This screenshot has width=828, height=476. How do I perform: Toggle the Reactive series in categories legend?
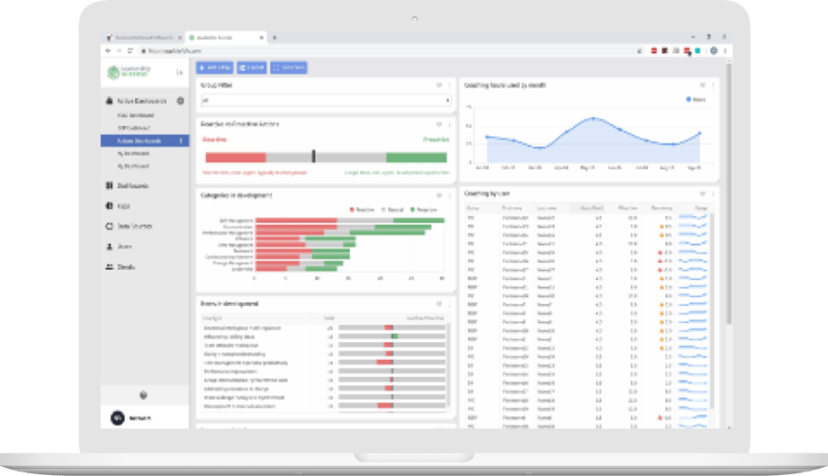tap(362, 210)
